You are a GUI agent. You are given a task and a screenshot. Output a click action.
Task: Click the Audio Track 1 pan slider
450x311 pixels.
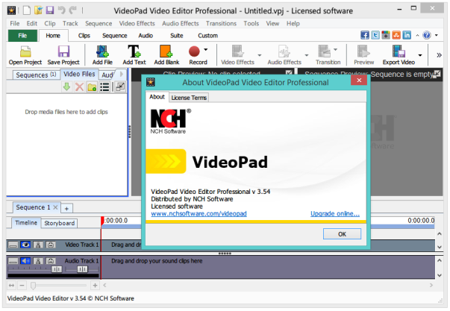(x=82, y=269)
